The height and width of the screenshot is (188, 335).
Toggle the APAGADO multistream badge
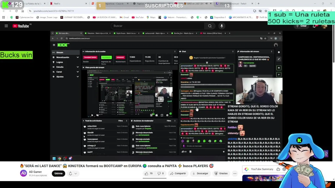pyautogui.click(x=120, y=57)
